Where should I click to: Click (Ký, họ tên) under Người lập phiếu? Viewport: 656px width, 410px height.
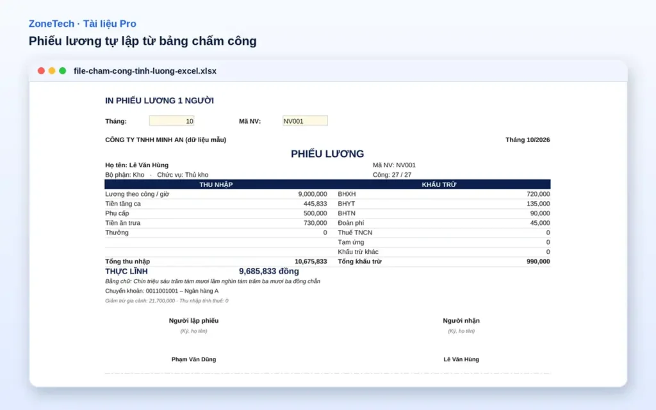[193, 331]
